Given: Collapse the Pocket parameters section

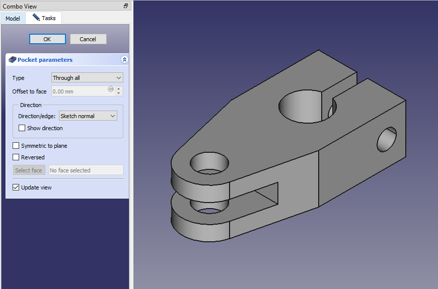Looking at the screenshot, I should coord(124,60).
